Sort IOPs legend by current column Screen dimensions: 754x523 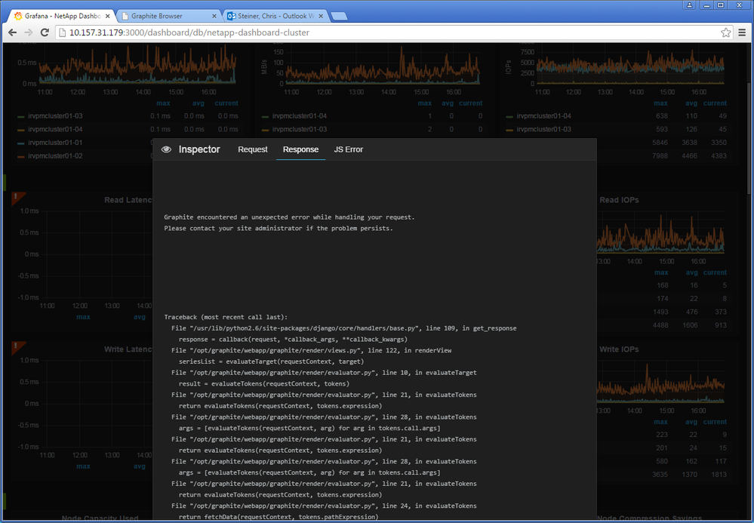[x=715, y=103]
